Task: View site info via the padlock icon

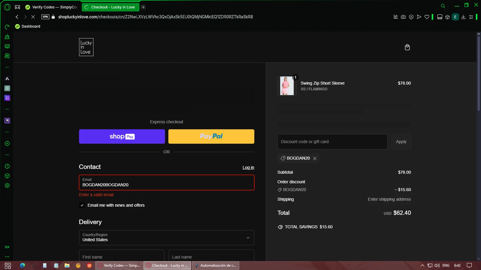Action: [x=53, y=17]
